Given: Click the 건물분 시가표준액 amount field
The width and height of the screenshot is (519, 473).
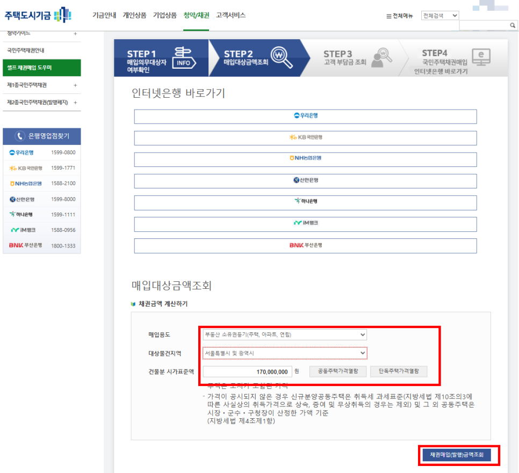Looking at the screenshot, I should (x=247, y=372).
